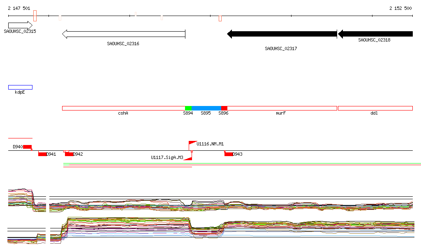421x251 pixels.
Task: Click the black SAOUHSC_02318 gene arrow
Action: pos(375,34)
